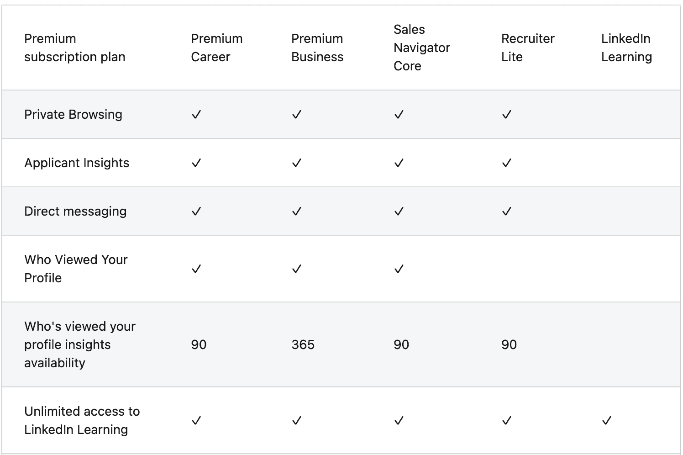The height and width of the screenshot is (455, 683).
Task: Select the LinkedIn Learning column header
Action: 626,48
